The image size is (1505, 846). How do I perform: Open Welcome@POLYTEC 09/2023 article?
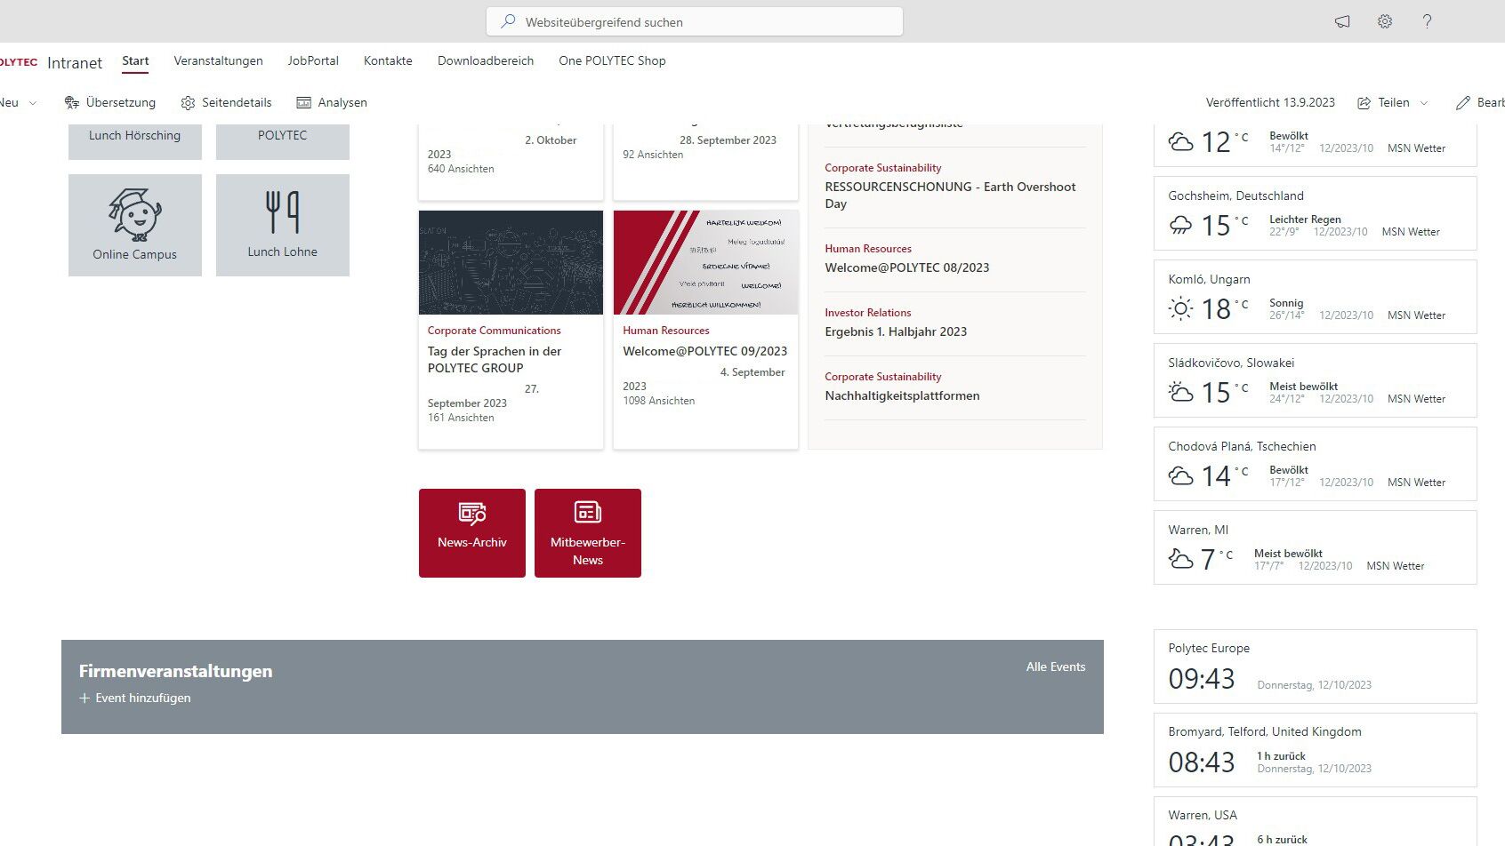point(704,351)
